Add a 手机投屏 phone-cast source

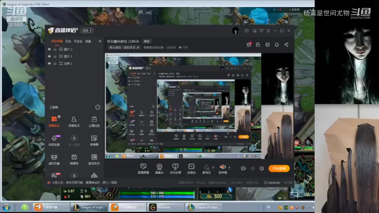(175, 169)
